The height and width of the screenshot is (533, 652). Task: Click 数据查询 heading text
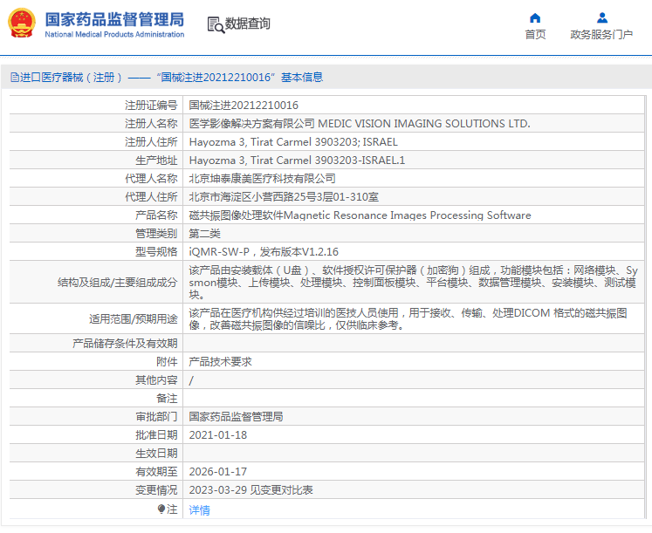tap(247, 24)
